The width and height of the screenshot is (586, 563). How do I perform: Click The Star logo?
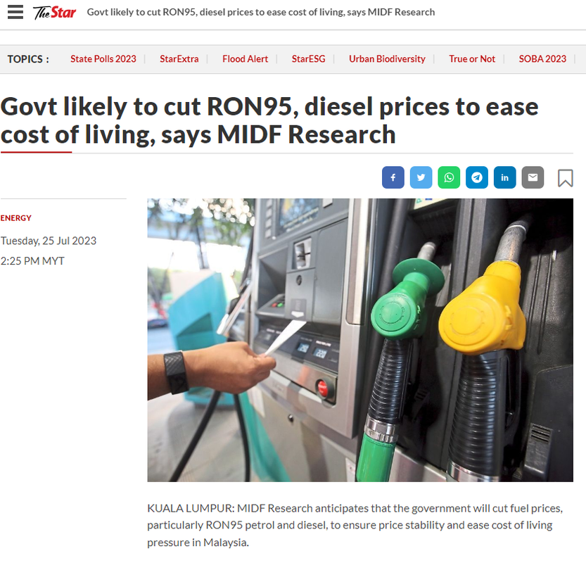click(55, 13)
